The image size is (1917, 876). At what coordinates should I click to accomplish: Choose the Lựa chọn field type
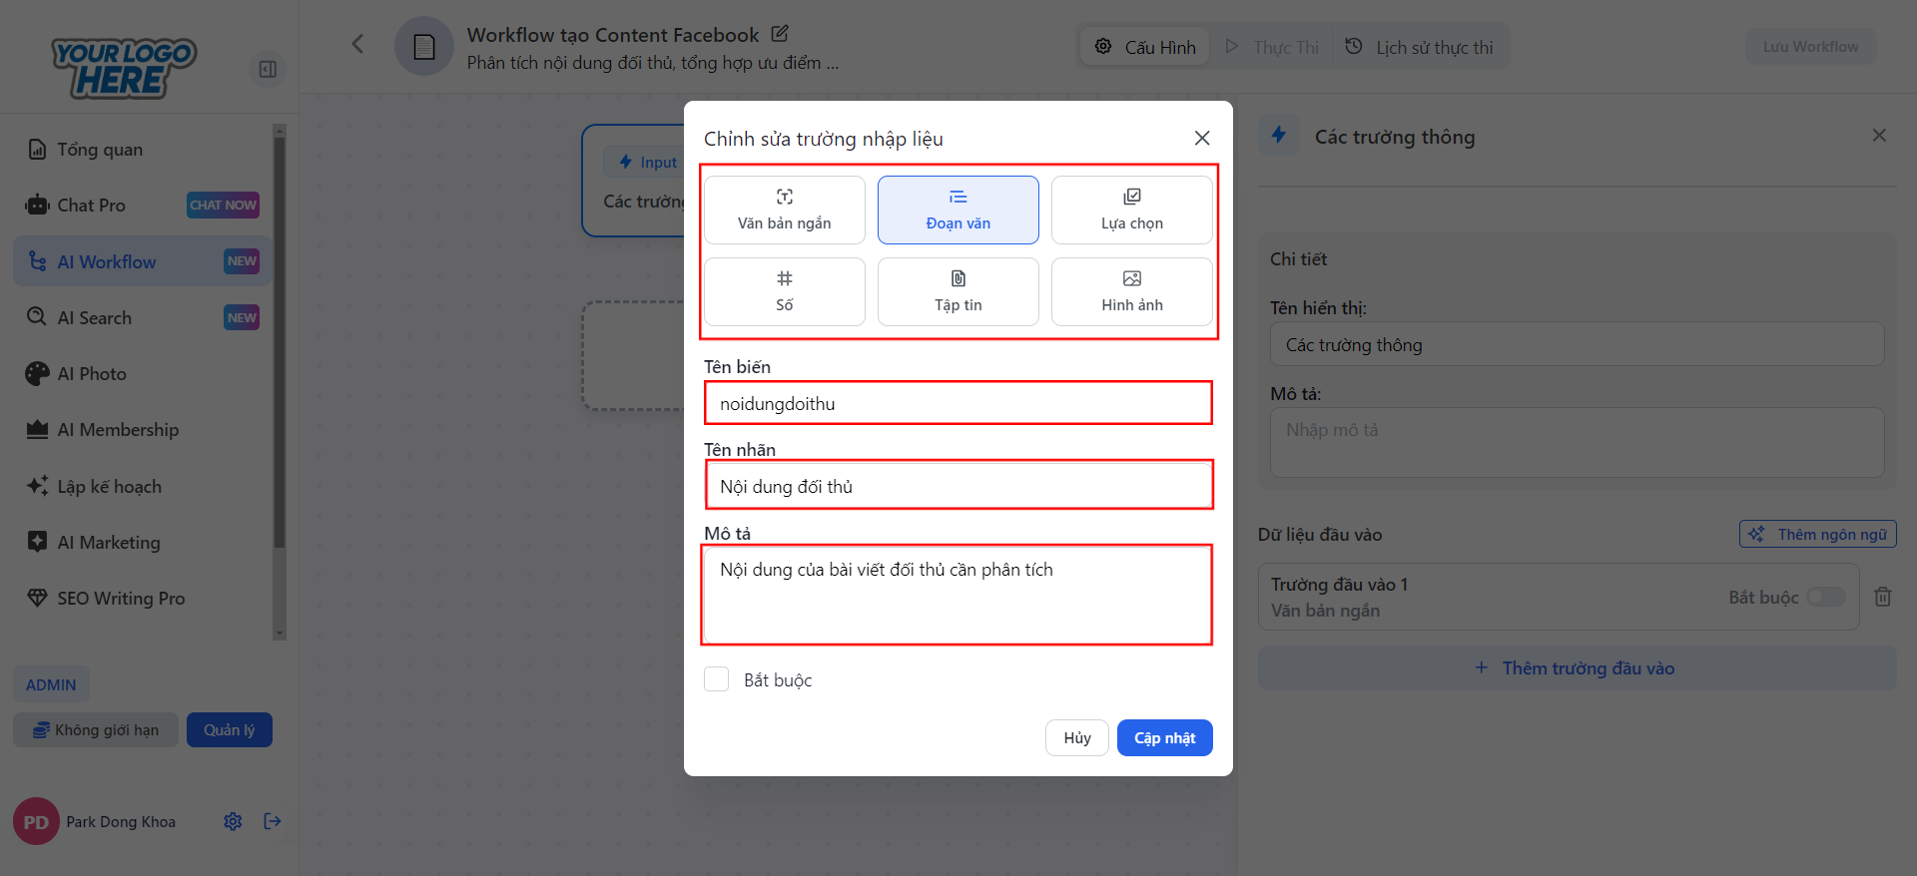[1131, 210]
